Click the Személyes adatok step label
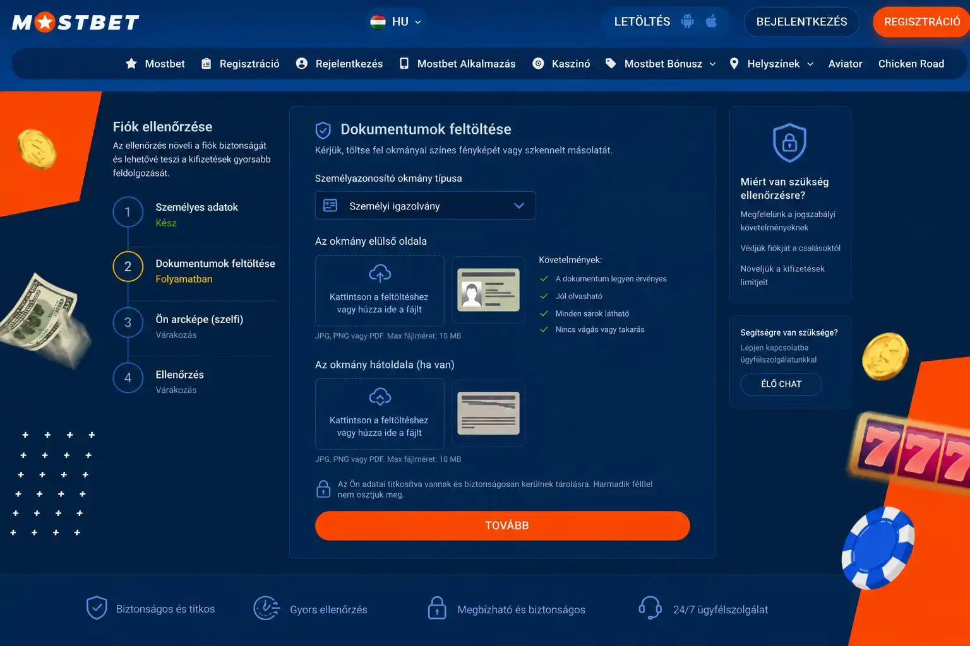Screen dimensions: 970x646 pyautogui.click(x=197, y=207)
